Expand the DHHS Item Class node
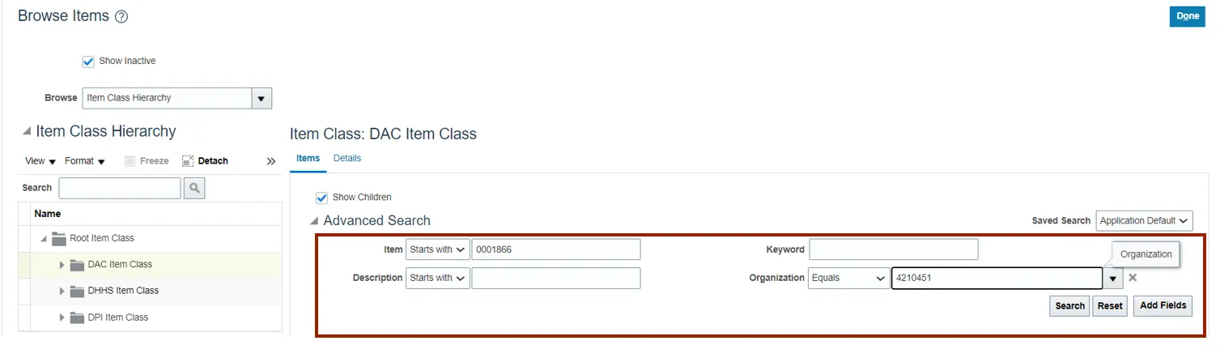Screen dimensions: 1220x362 [62, 291]
